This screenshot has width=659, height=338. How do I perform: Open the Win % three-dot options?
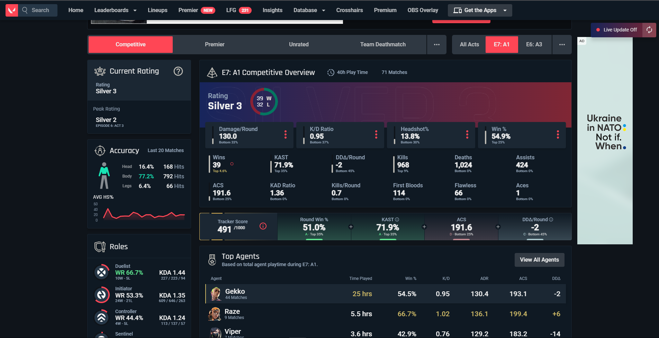coord(558,134)
